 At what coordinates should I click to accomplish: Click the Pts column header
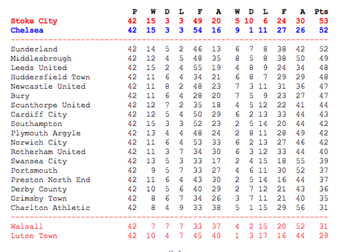tap(321, 12)
